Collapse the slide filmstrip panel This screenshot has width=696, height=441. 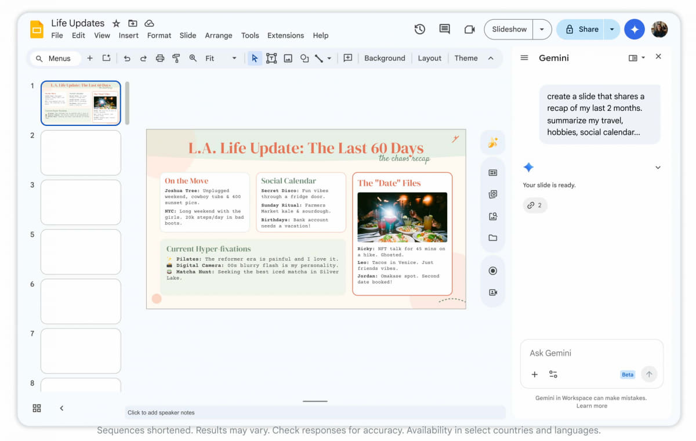[x=61, y=408]
